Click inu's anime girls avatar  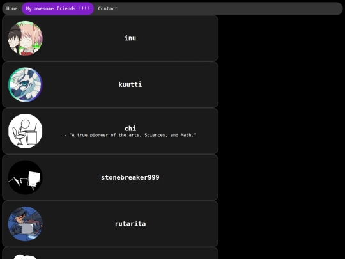(26, 38)
